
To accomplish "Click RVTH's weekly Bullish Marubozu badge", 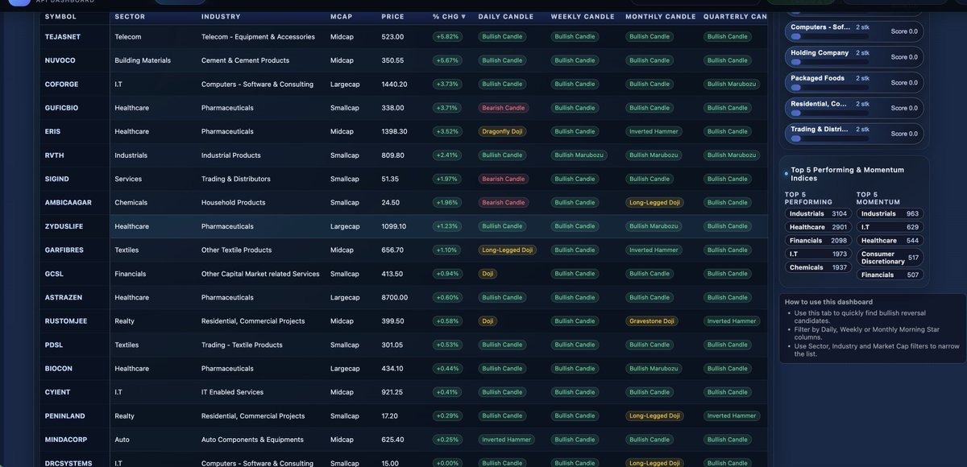I will [579, 155].
